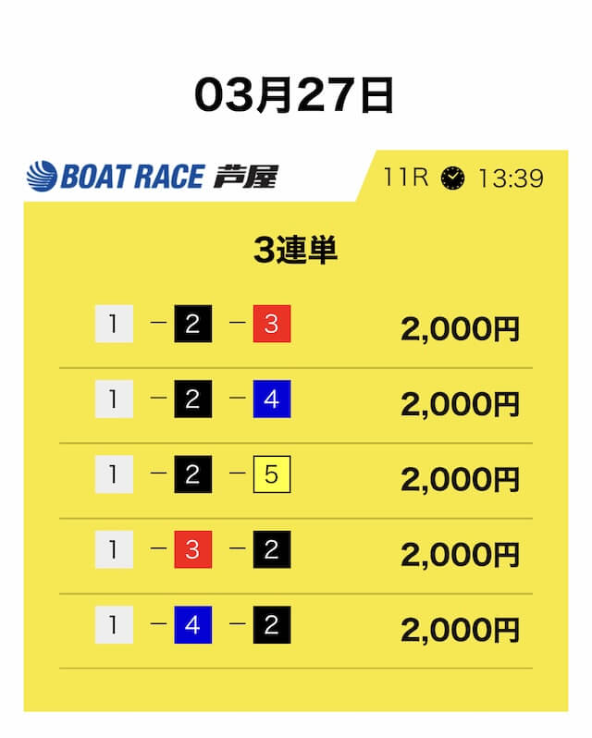Click the 03月27日 date heading
592x738 pixels.
point(295,94)
